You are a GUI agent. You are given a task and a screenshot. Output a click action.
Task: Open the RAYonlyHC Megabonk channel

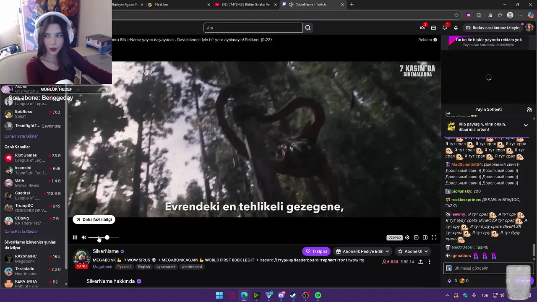click(33, 258)
